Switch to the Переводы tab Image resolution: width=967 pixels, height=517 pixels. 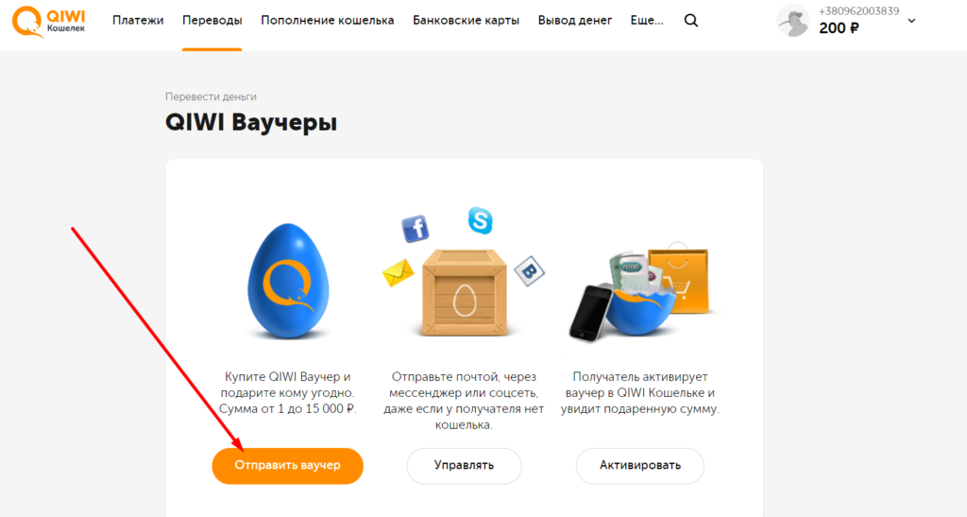[212, 21]
